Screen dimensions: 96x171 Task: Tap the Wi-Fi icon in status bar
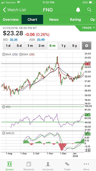tap(19, 2)
